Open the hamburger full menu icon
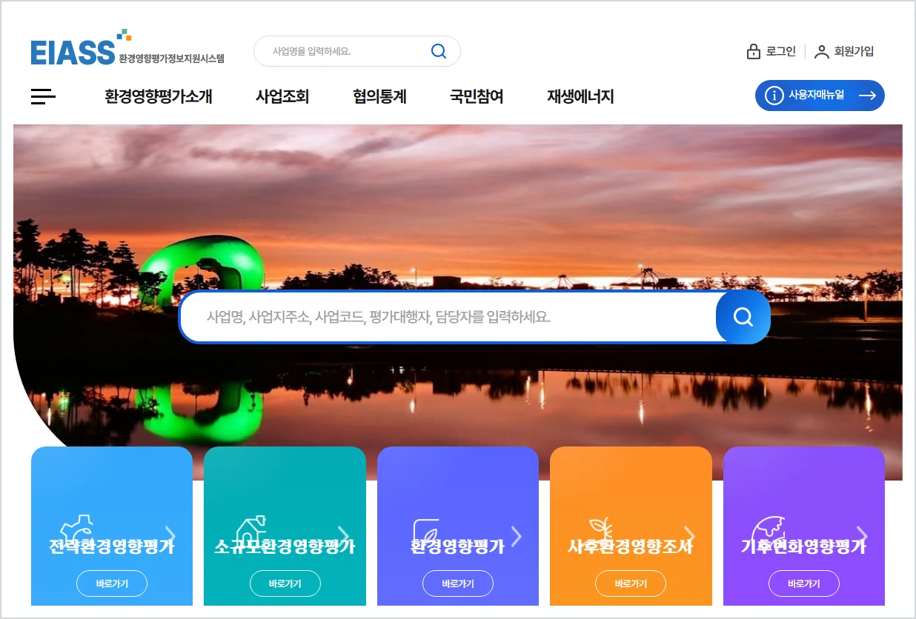The height and width of the screenshot is (619, 916). 43,96
